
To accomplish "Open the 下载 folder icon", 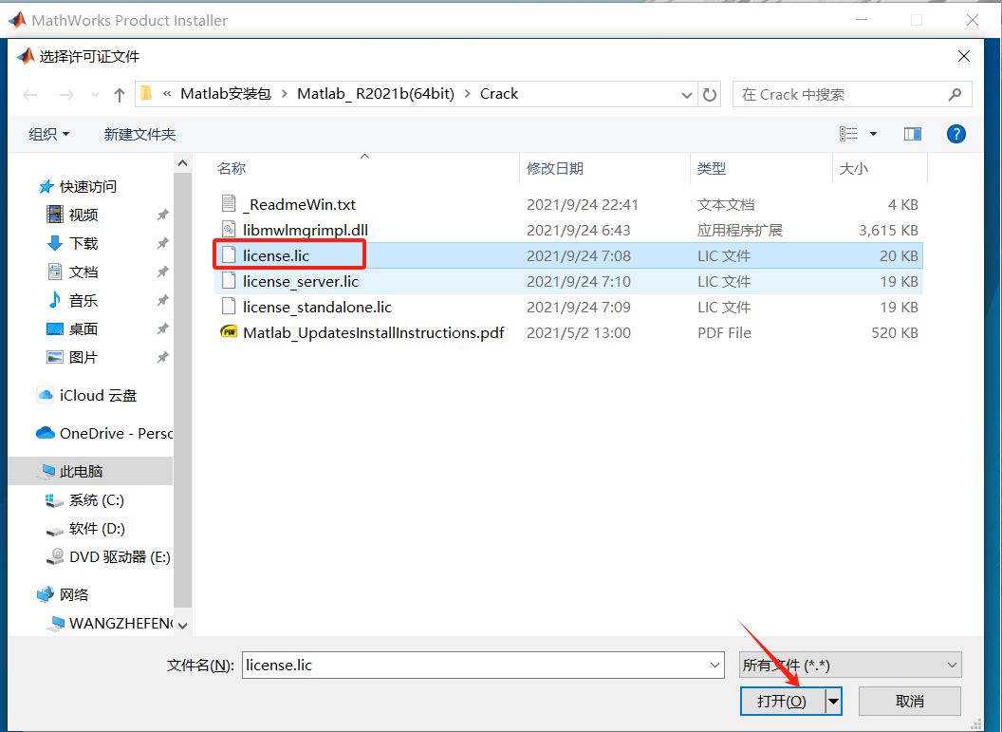I will coord(55,243).
